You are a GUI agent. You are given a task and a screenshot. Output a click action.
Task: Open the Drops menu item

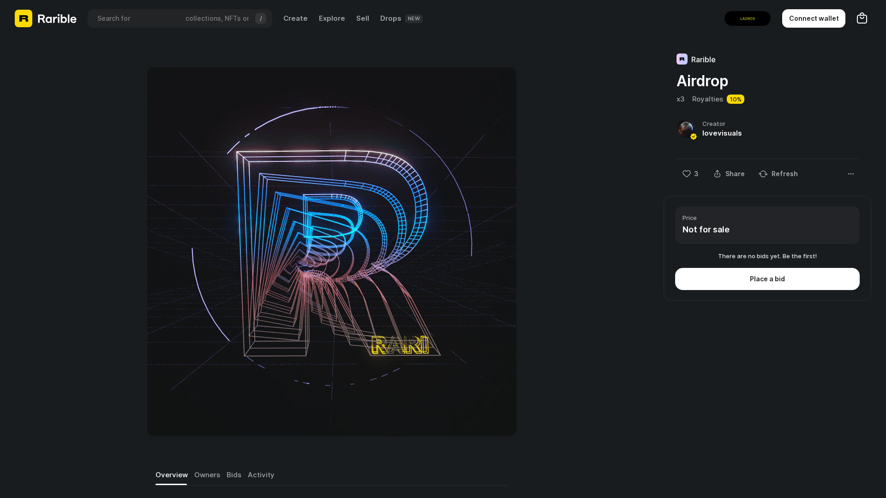pyautogui.click(x=390, y=18)
